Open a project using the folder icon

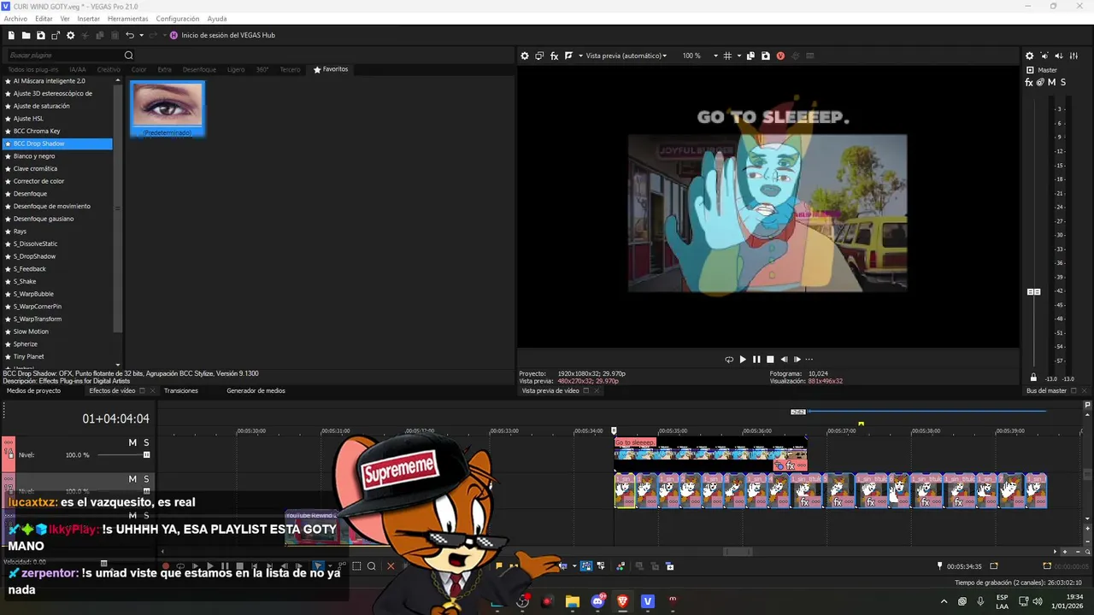tap(26, 35)
